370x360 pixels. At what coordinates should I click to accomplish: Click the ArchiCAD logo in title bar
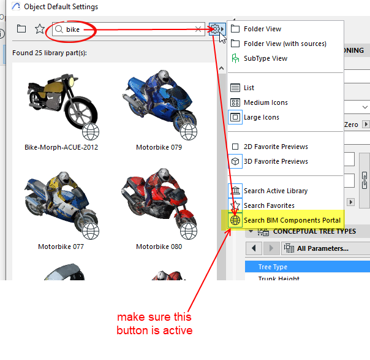click(16, 6)
